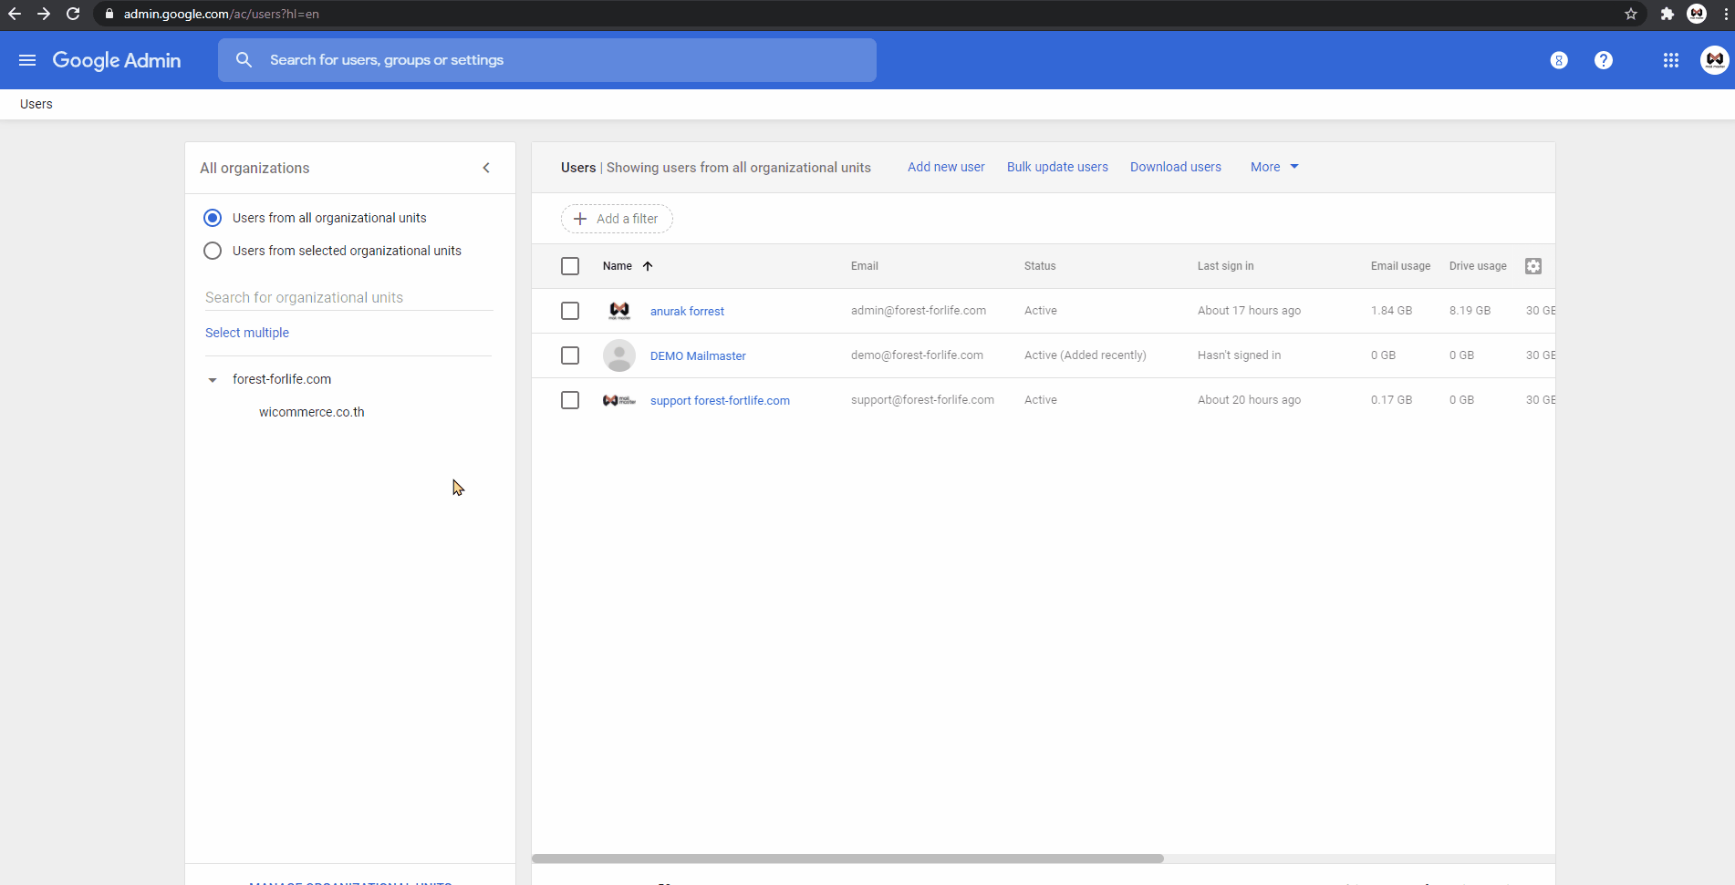Click Hasn't signed in cell
This screenshot has height=885, width=1735.
click(x=1239, y=355)
